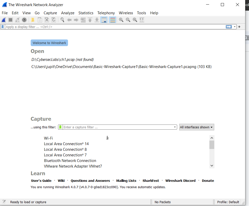Toggle packet colorize rules button
The image size is (249, 206).
point(112,20)
